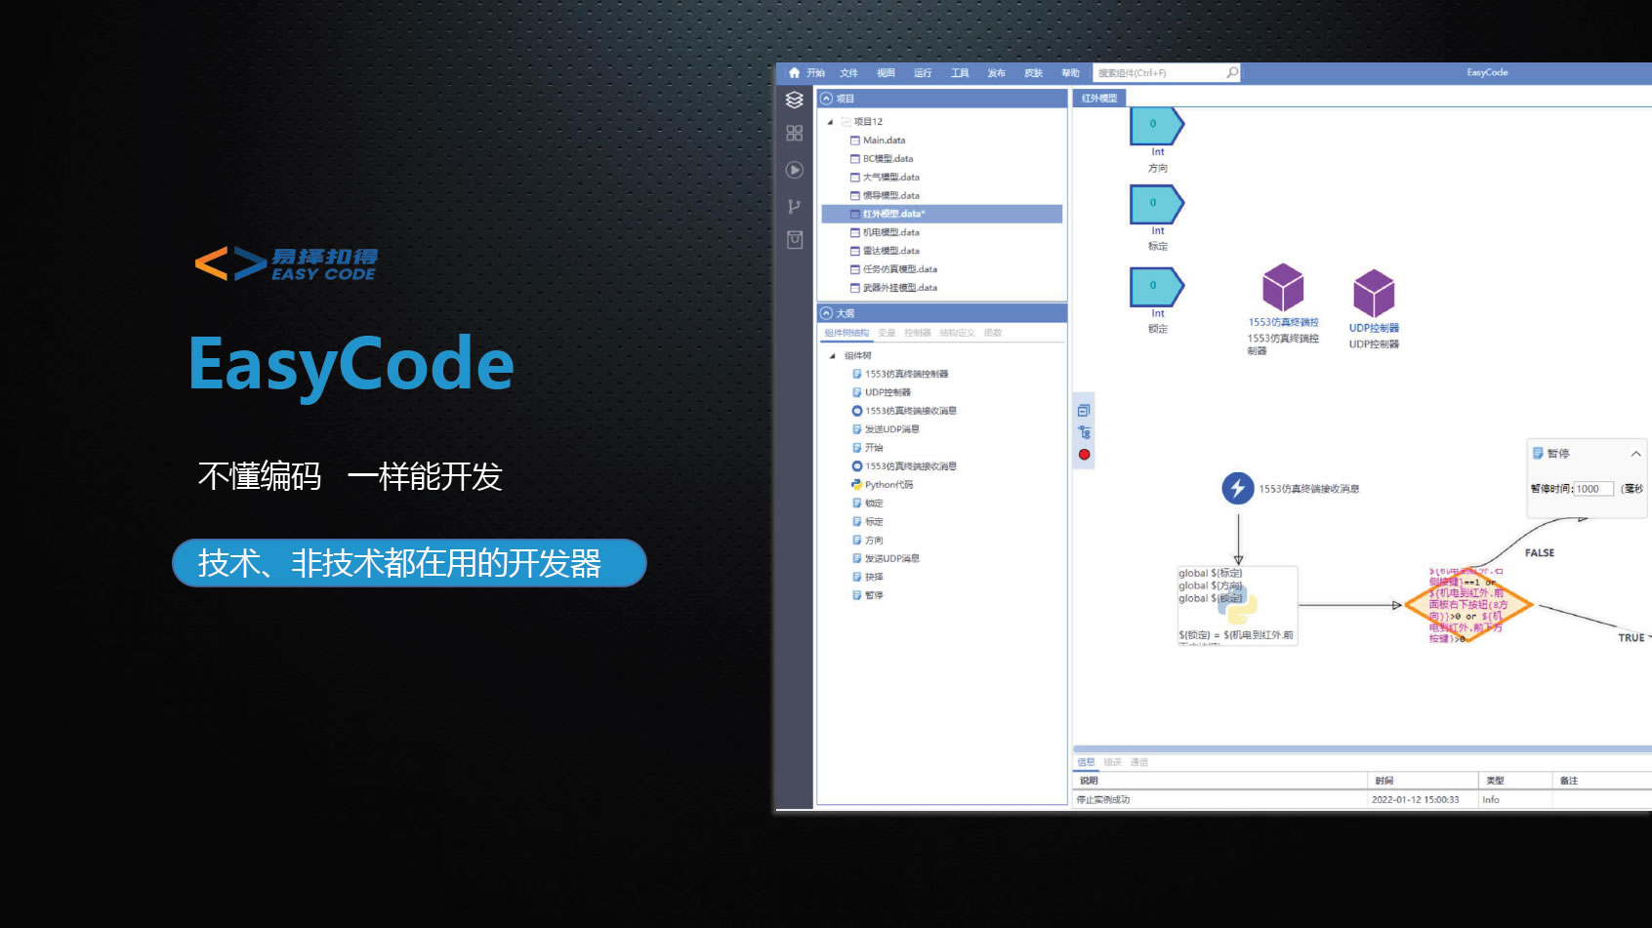1652x928 pixels.
Task: Click the 暂停时间 input showing 1000
Action: tap(1593, 489)
